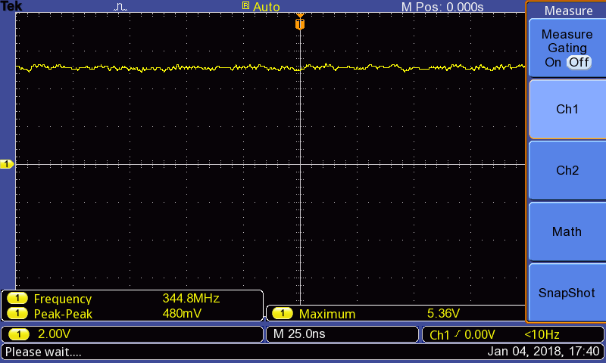Click the 344.8MHz frequency value
This screenshot has width=606, height=363.
pyautogui.click(x=191, y=298)
